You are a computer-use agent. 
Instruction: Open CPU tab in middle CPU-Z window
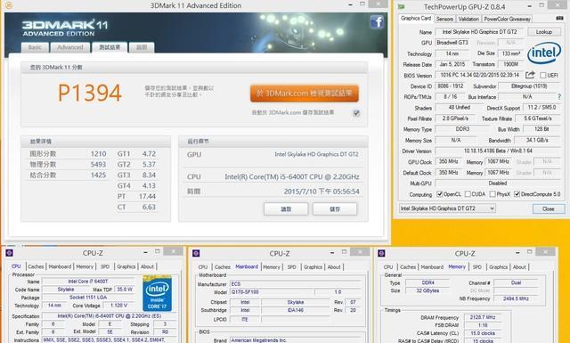point(203,267)
